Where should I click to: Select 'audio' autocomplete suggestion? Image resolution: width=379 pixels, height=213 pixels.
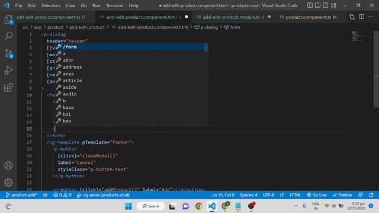[x=131, y=94]
